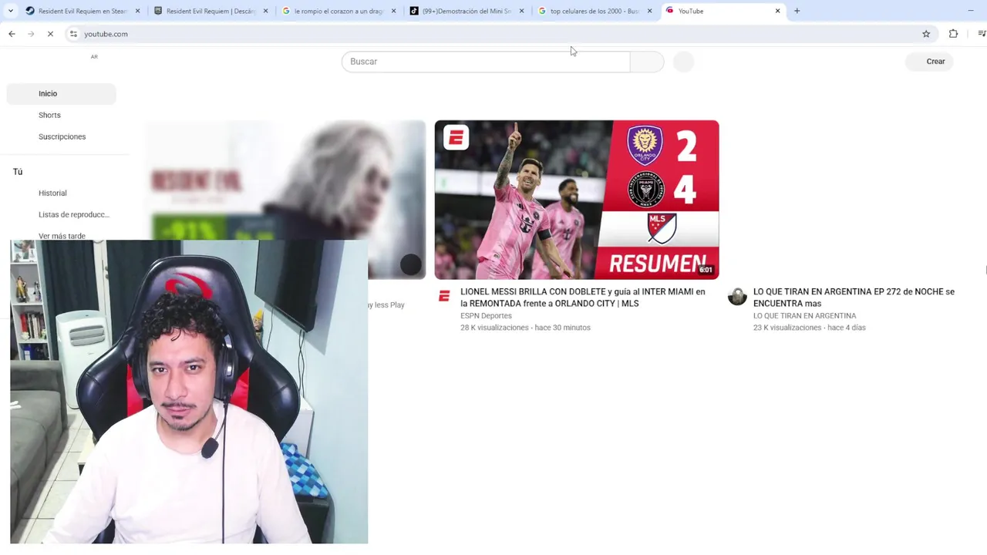The width and height of the screenshot is (987, 555).
Task: Open the tab search dropdown arrow
Action: coord(10,11)
